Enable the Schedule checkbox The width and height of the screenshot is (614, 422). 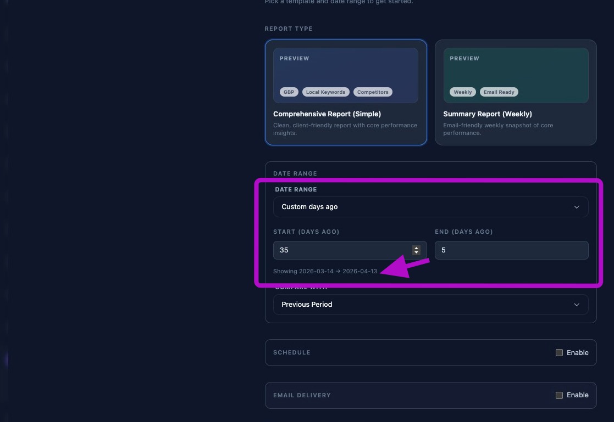[559, 353]
